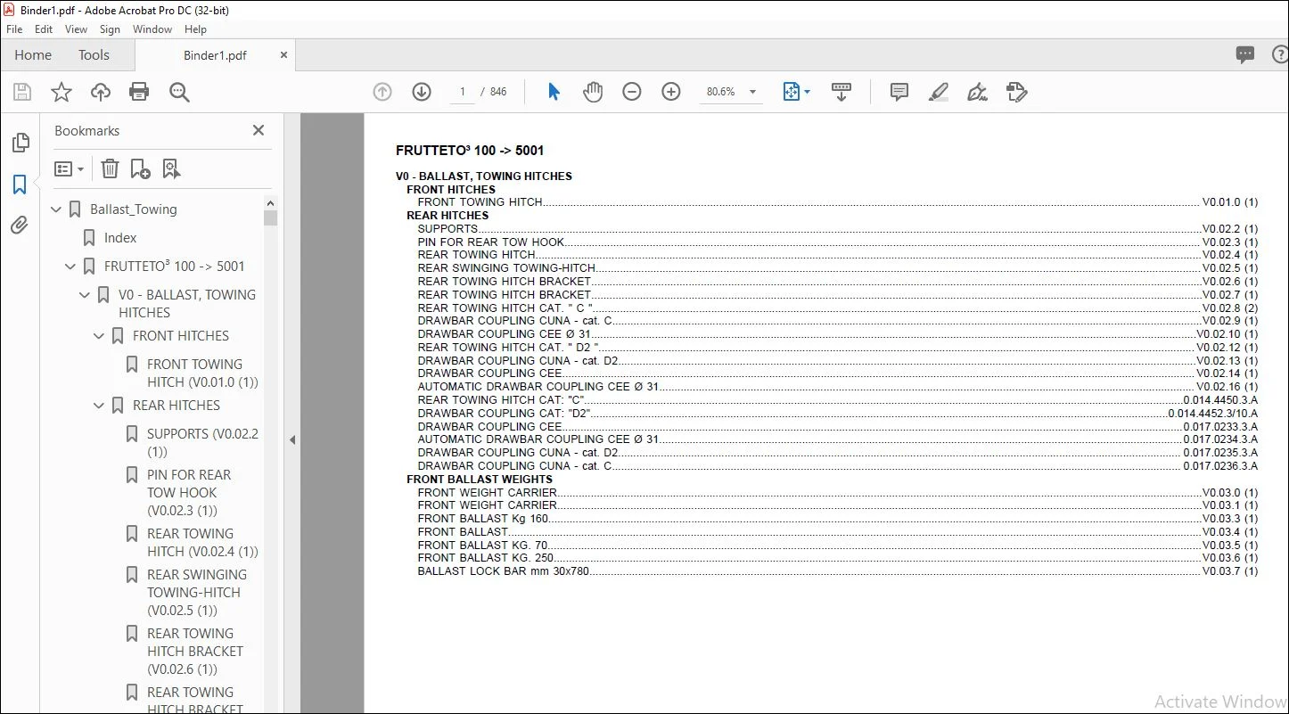Switch to the Tools tab

click(x=94, y=55)
